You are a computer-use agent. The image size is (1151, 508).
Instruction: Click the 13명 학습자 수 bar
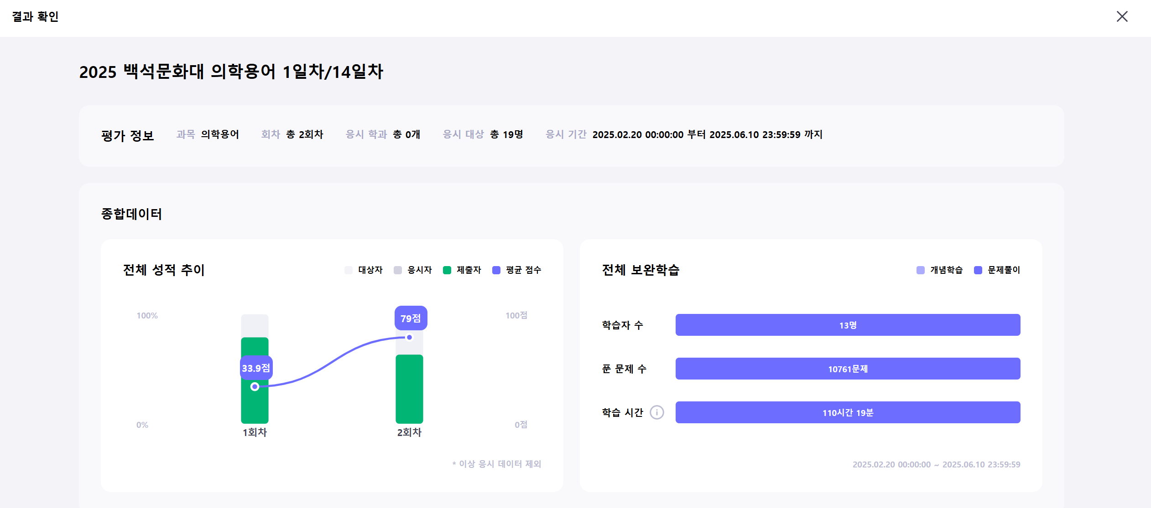[x=848, y=325]
